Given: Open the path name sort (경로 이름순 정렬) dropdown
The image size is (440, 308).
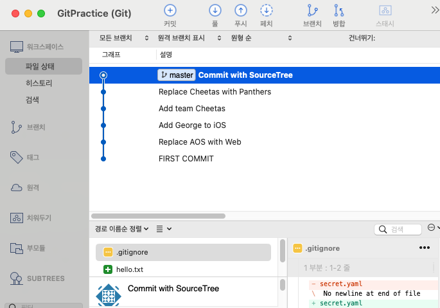Looking at the screenshot, I should [x=121, y=229].
